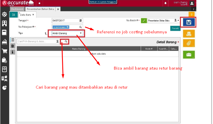Open the calendar picker for Tanggal

point(80,21)
